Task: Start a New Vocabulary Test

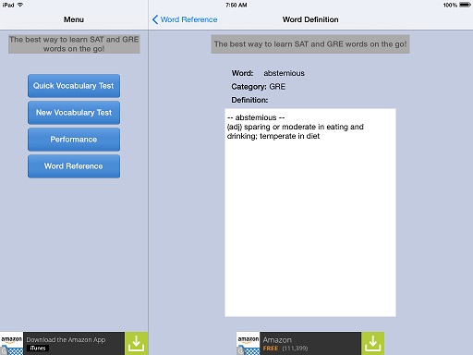Action: point(74,113)
